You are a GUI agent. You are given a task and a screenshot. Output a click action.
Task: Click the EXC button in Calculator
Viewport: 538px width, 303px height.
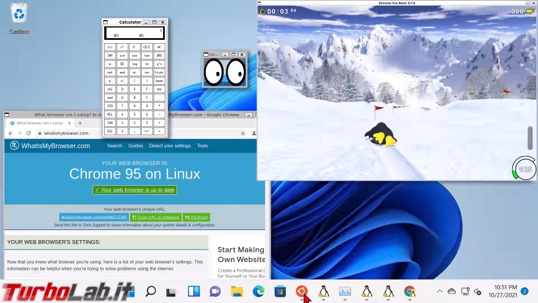tap(110, 131)
